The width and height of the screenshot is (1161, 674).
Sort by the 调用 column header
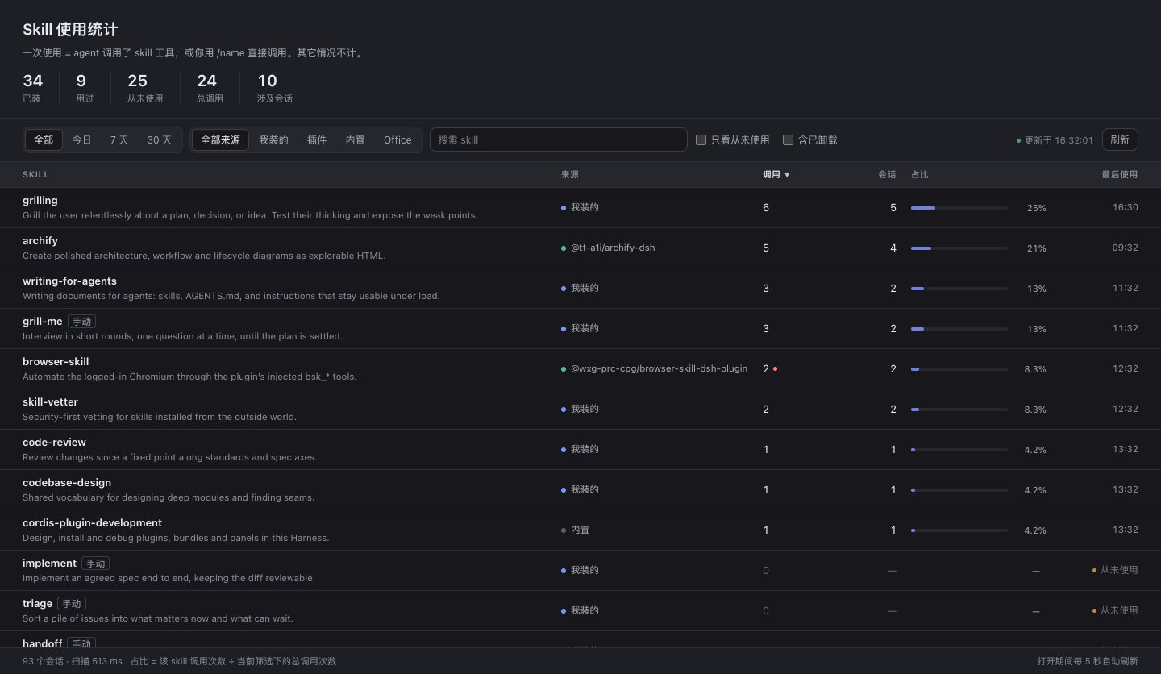pyautogui.click(x=776, y=174)
